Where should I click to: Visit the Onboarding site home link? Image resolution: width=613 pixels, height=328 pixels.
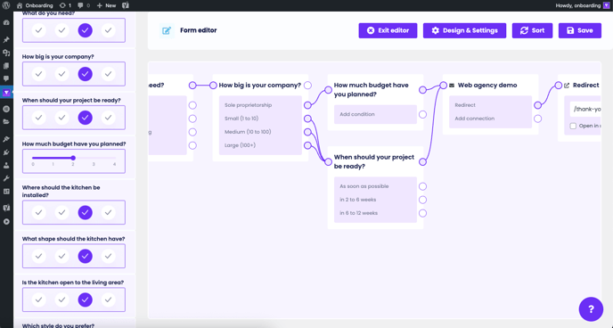click(x=35, y=5)
